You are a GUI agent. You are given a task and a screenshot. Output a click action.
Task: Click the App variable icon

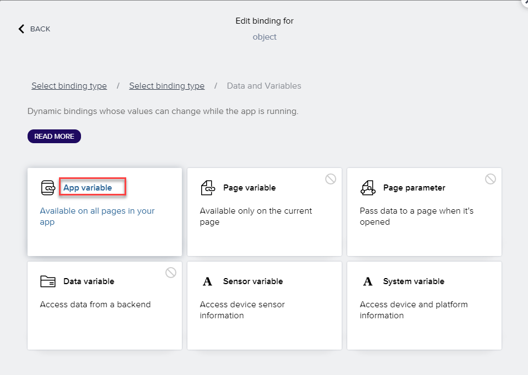pyautogui.click(x=49, y=188)
